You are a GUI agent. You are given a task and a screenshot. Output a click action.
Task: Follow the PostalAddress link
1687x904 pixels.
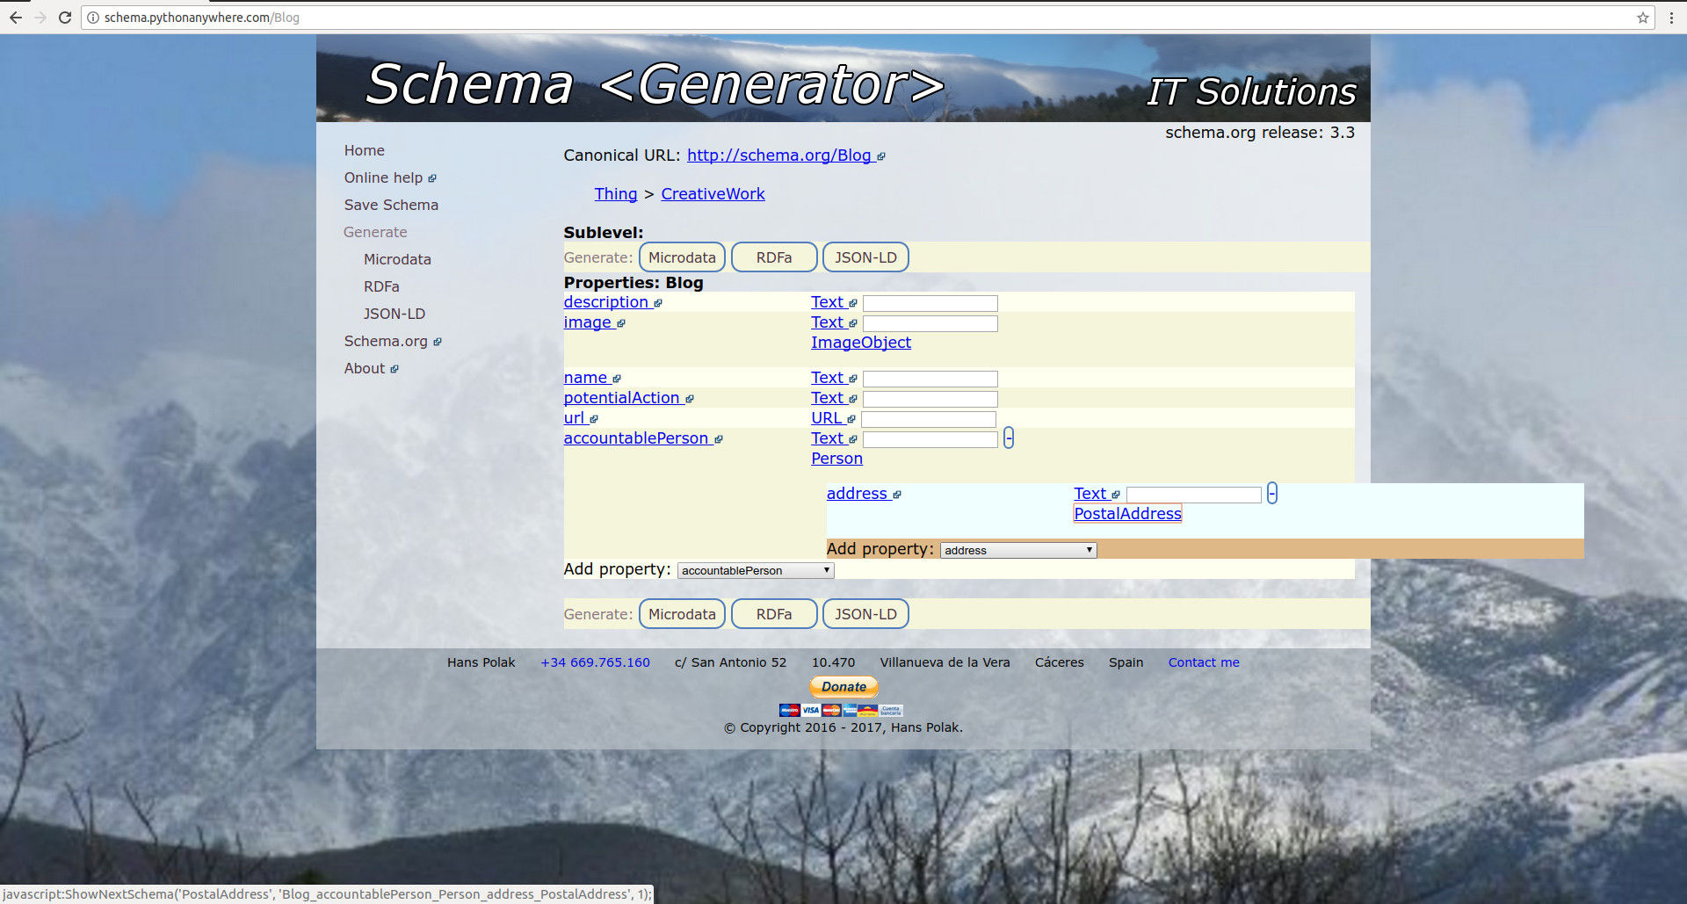pyautogui.click(x=1127, y=514)
